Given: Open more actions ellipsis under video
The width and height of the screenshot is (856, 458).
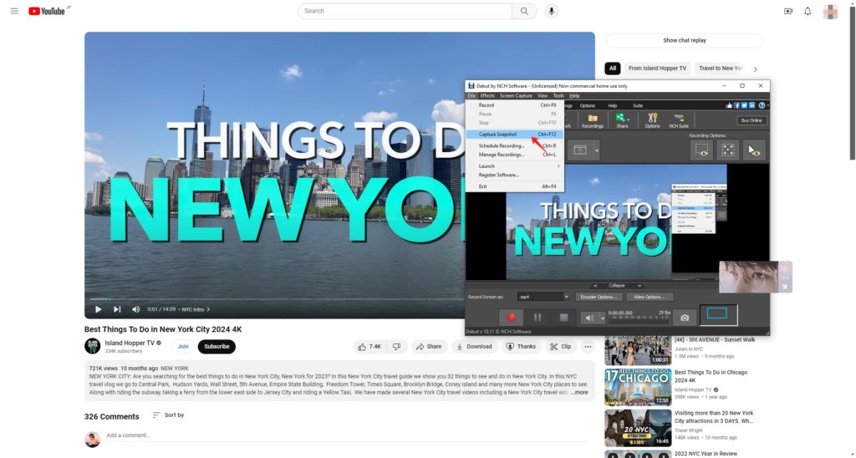Looking at the screenshot, I should click(x=588, y=347).
